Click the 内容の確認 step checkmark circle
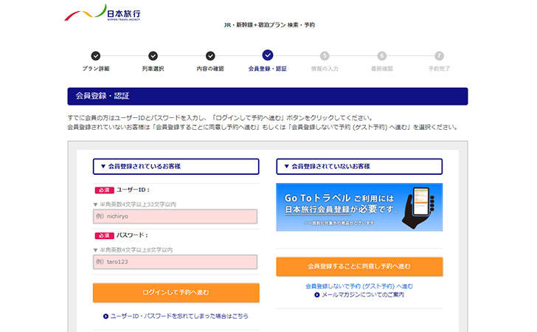Screen dimensions: 537x332 click(210, 55)
